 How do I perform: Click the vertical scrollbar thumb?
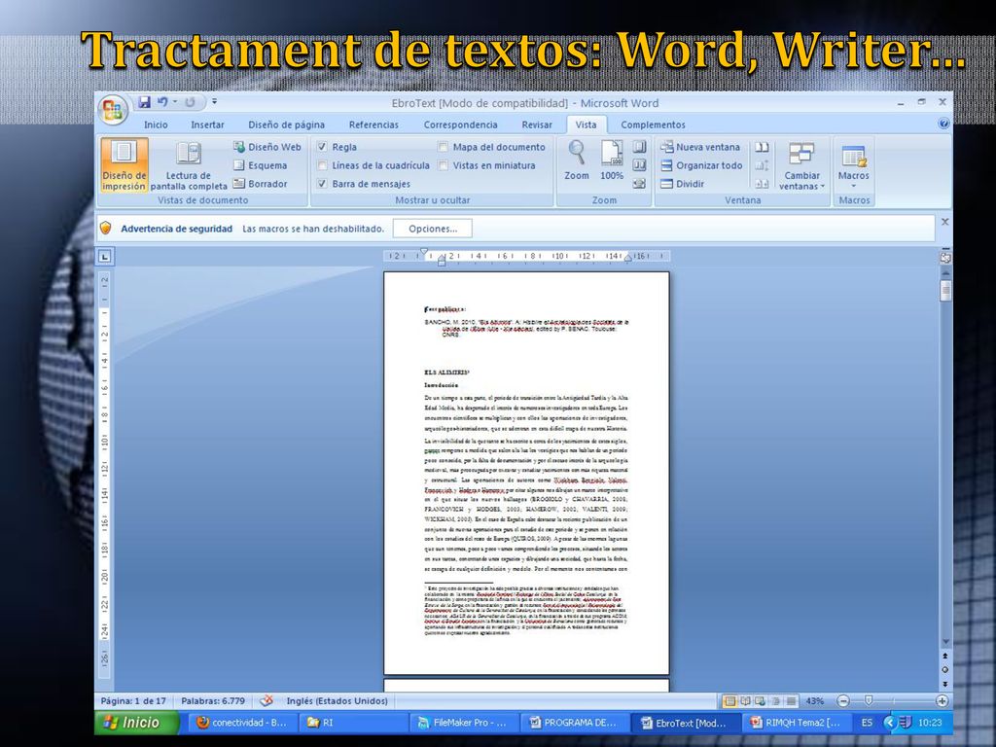click(x=945, y=291)
